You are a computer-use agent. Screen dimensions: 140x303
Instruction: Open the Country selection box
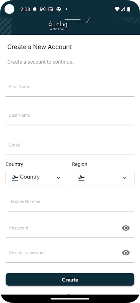[37, 178]
